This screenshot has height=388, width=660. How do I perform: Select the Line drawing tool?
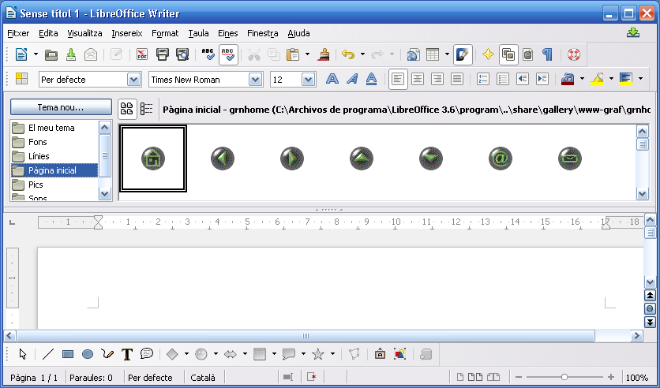coord(48,354)
